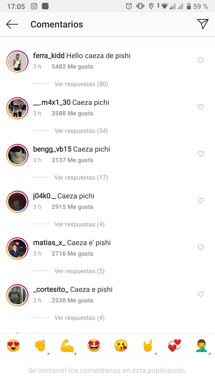Insert the heart-eyes emoji
This screenshot has width=215, height=382.
coord(13,346)
